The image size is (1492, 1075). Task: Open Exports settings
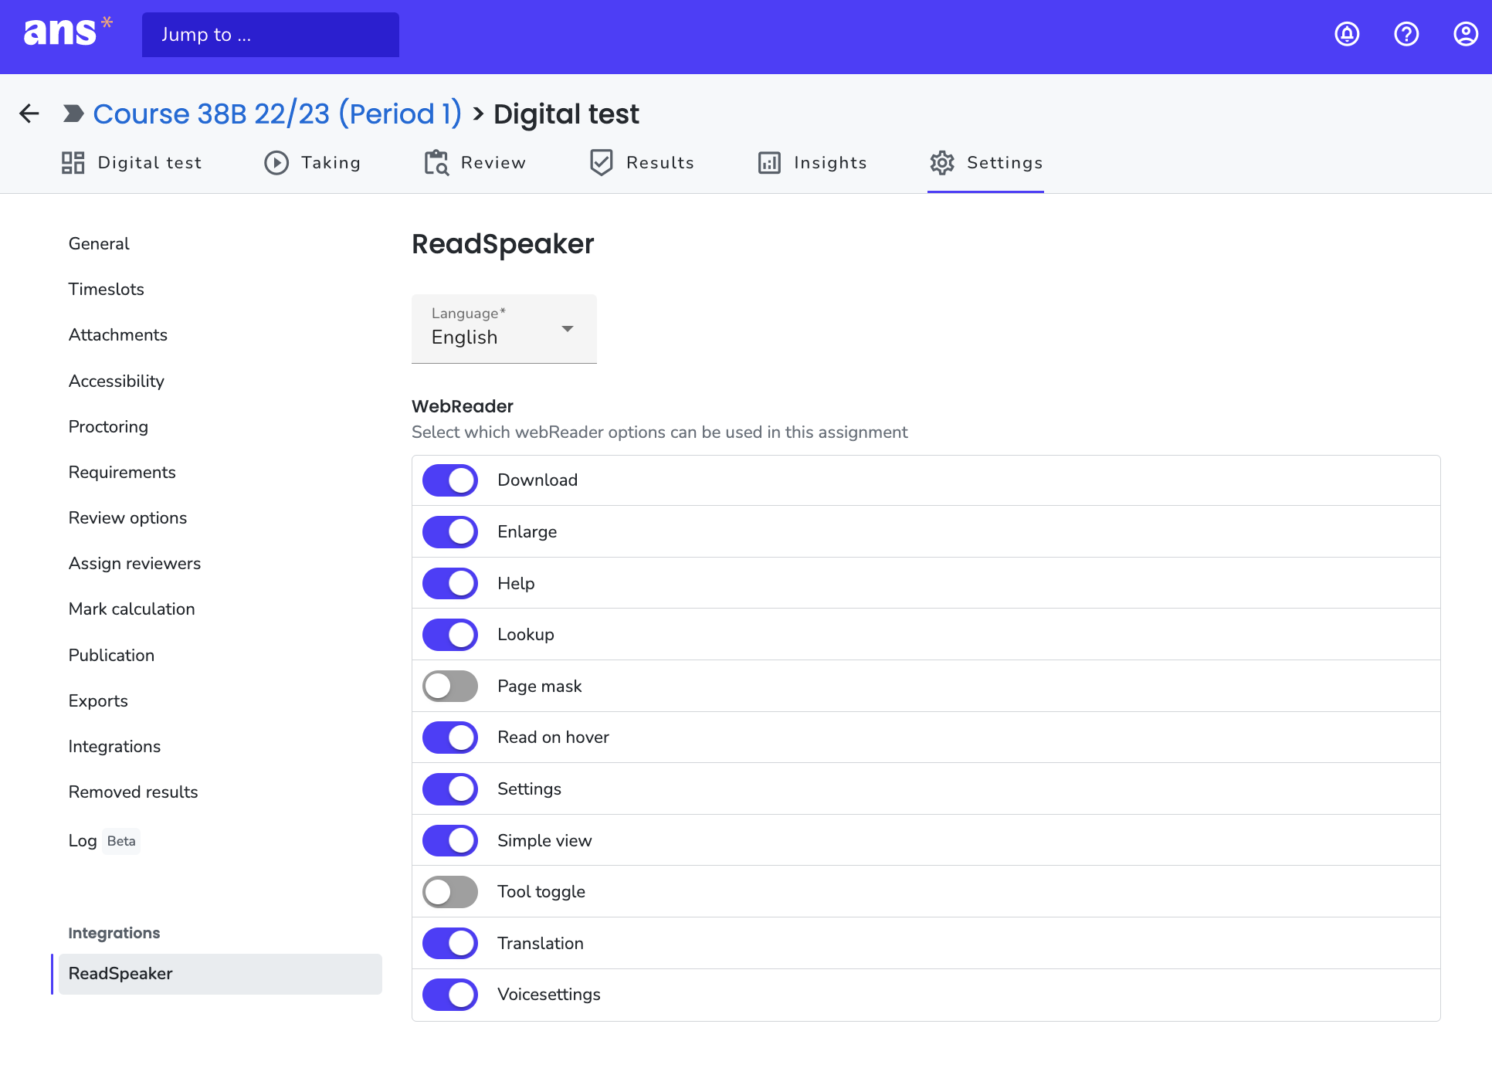[x=98, y=701]
